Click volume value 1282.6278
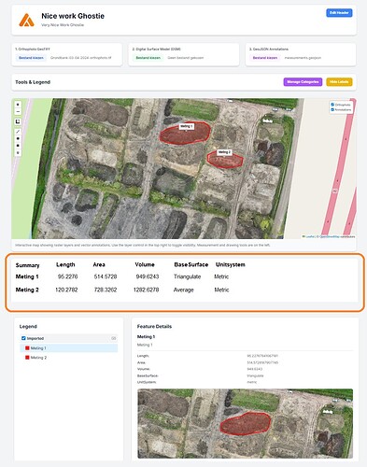This screenshot has height=467, width=367. point(146,290)
